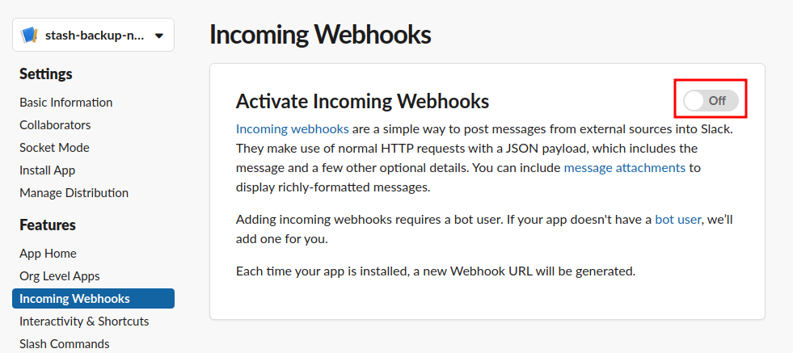Click the Settings section header
Image resolution: width=793 pixels, height=353 pixels.
click(x=46, y=74)
